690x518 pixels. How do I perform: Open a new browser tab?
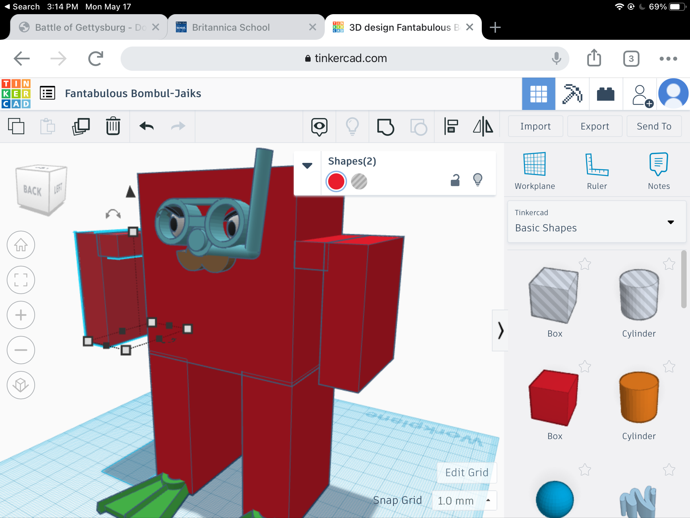495,27
